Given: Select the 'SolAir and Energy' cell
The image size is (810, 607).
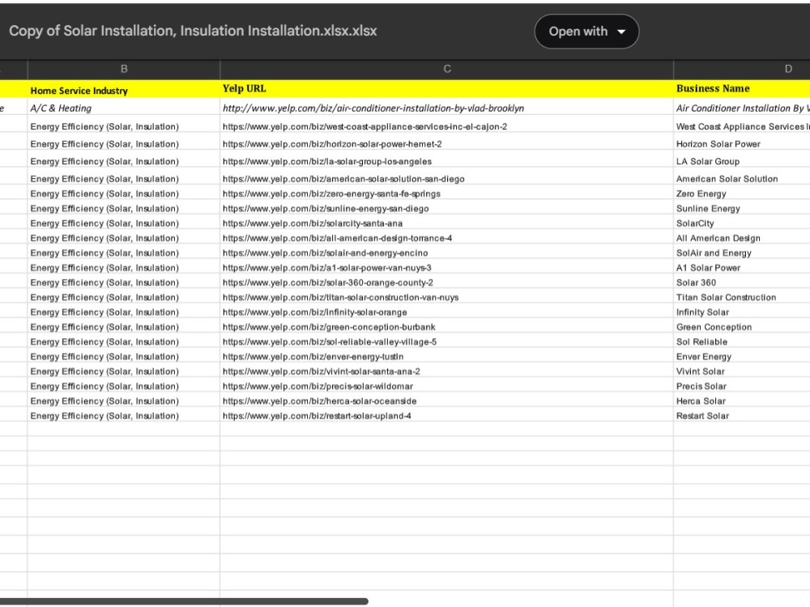Looking at the screenshot, I should (742, 253).
